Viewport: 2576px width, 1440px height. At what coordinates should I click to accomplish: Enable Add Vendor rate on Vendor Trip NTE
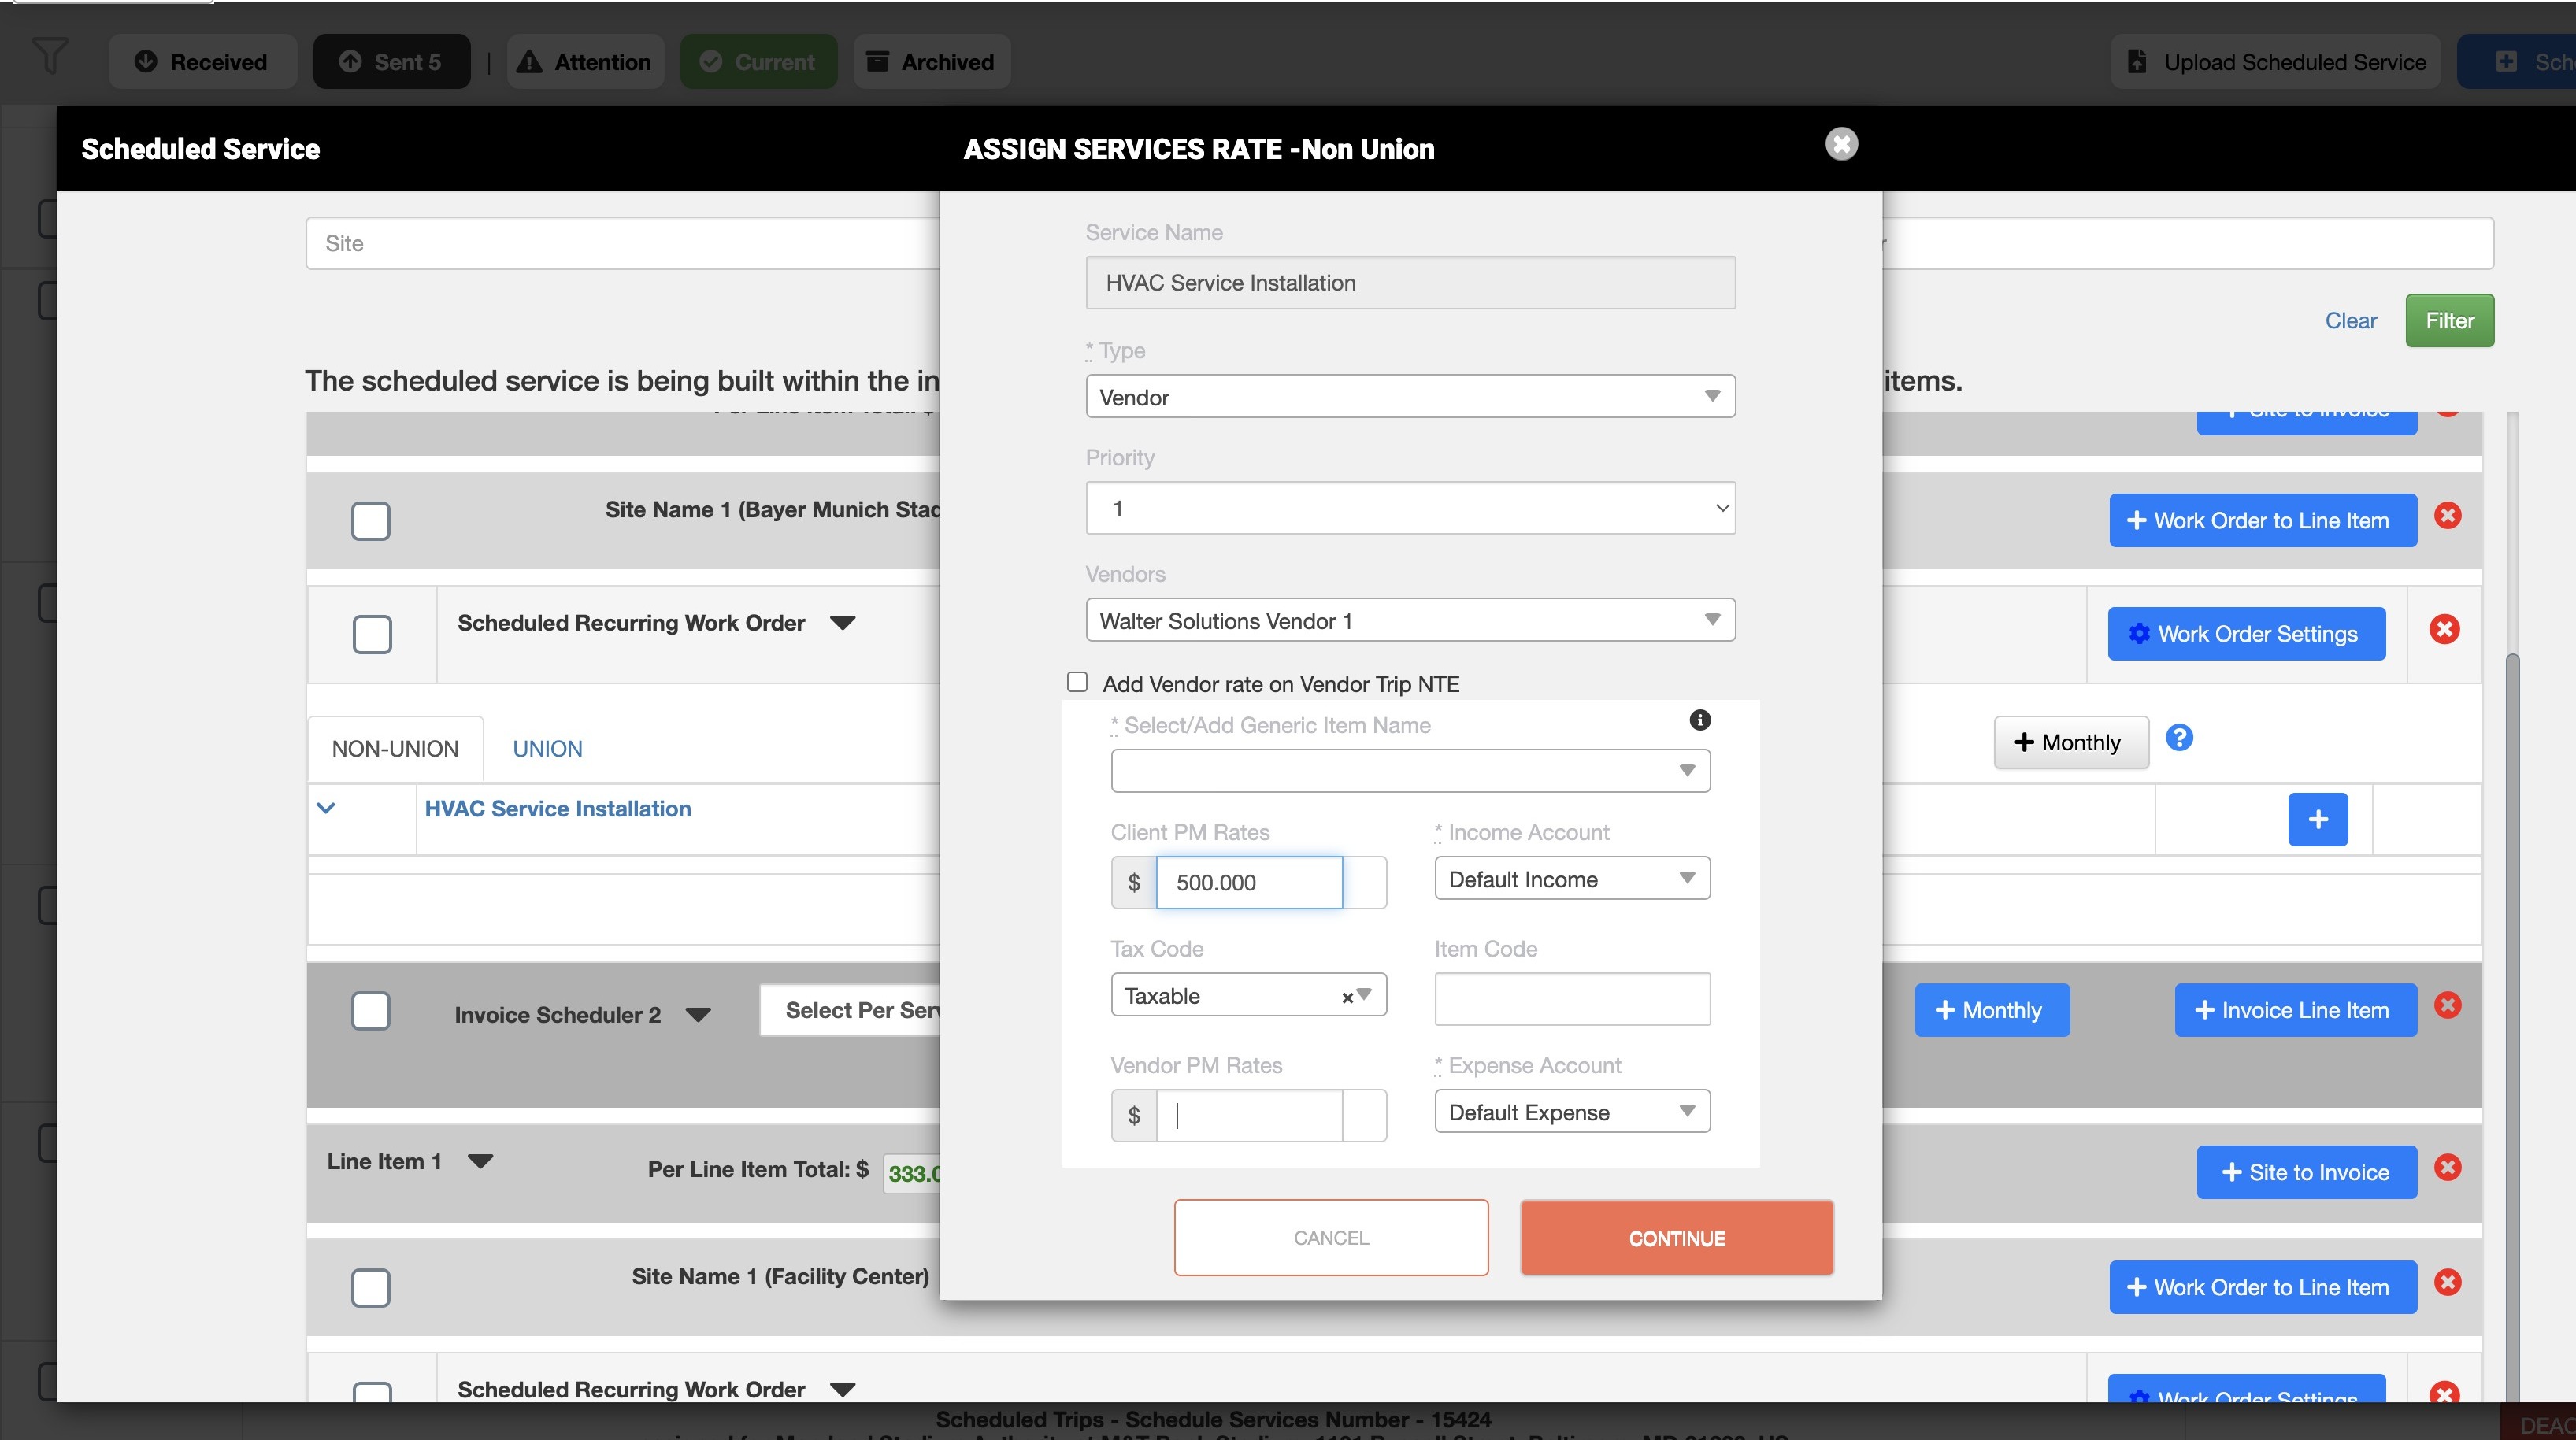pyautogui.click(x=1077, y=682)
